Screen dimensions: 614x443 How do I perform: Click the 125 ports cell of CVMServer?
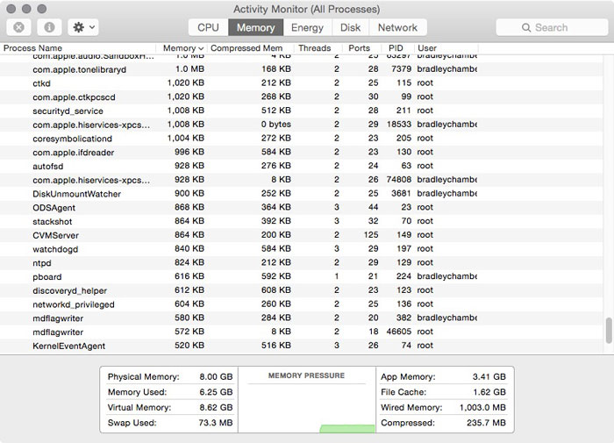point(371,235)
